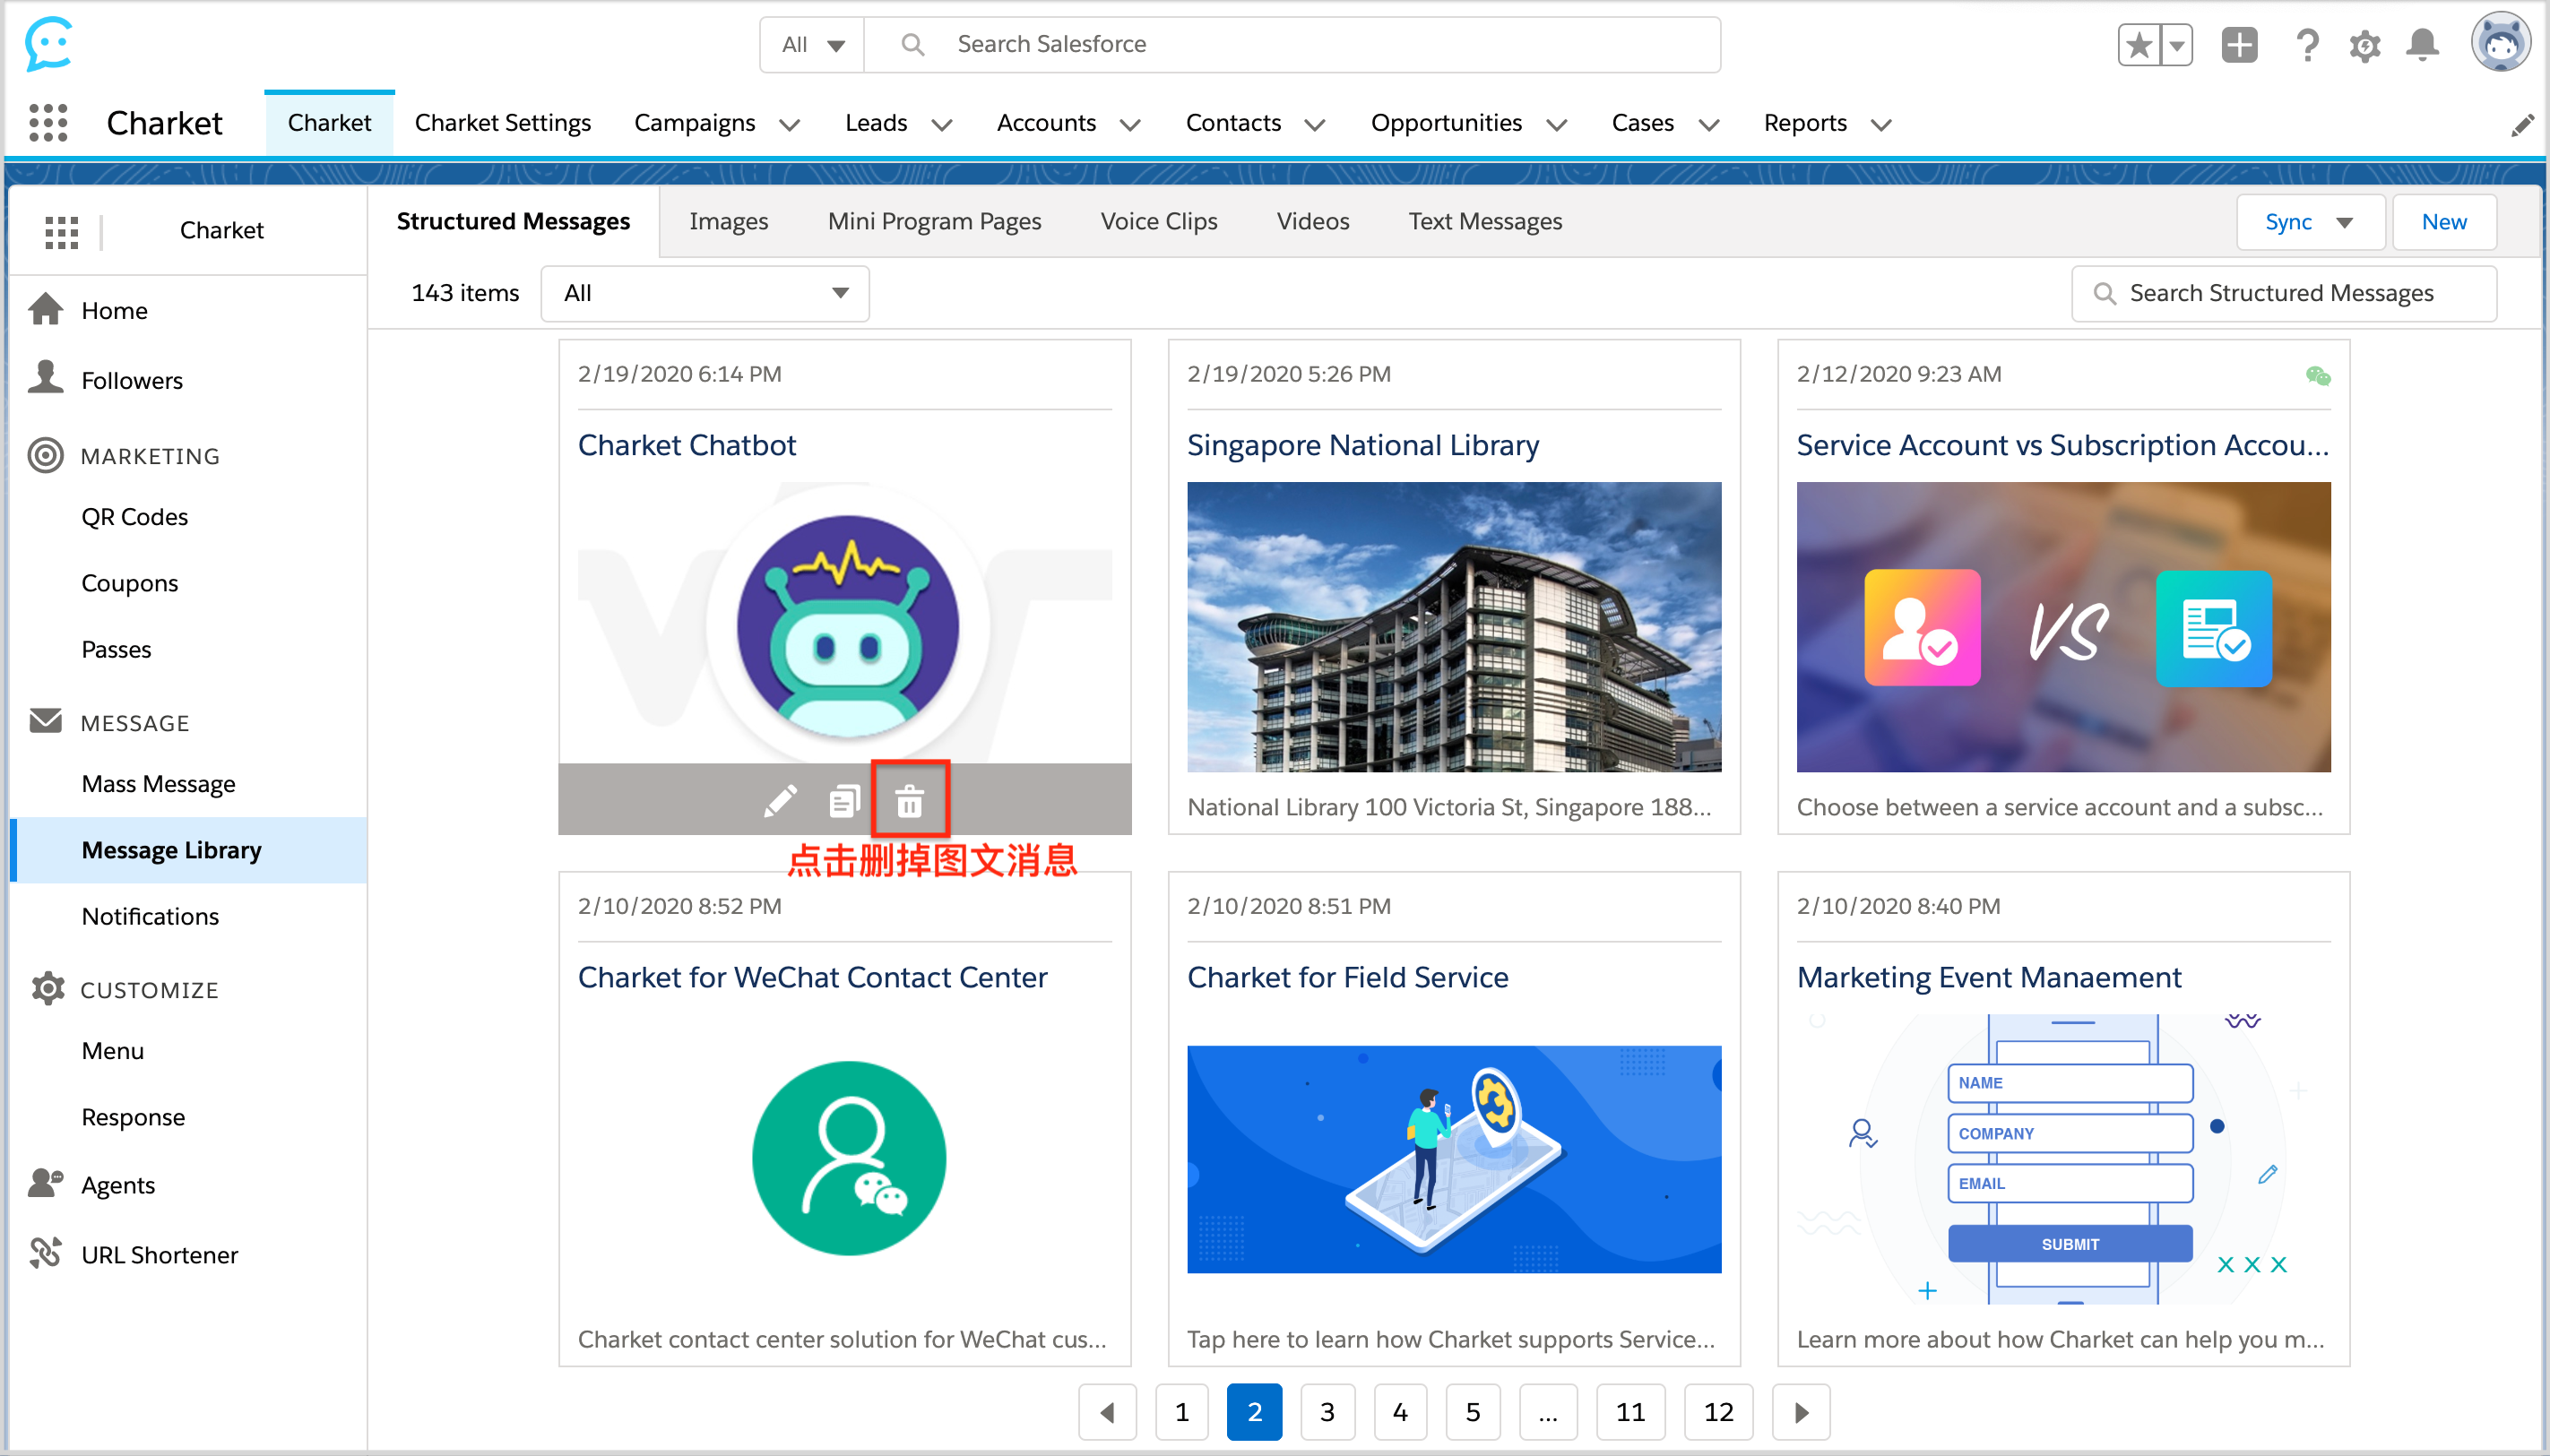Open Setup gear icon
Viewport: 2550px width, 1456px height.
coord(2365,45)
